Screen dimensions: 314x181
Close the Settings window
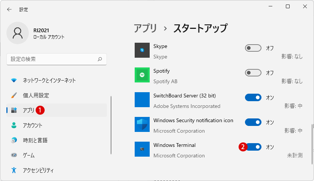click(x=305, y=6)
